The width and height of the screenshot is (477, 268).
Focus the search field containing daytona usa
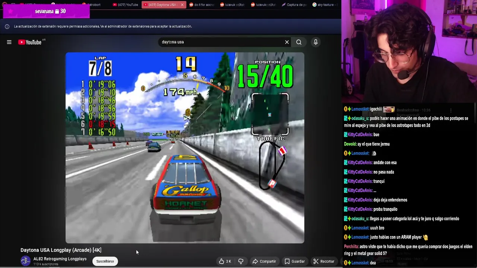click(x=222, y=42)
